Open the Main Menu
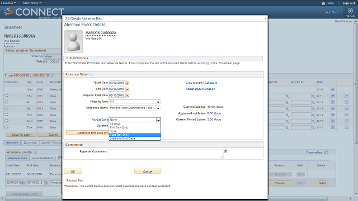The height and width of the screenshot is (201, 358). click(x=32, y=3)
